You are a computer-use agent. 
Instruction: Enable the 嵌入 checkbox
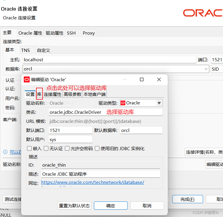point(29,148)
